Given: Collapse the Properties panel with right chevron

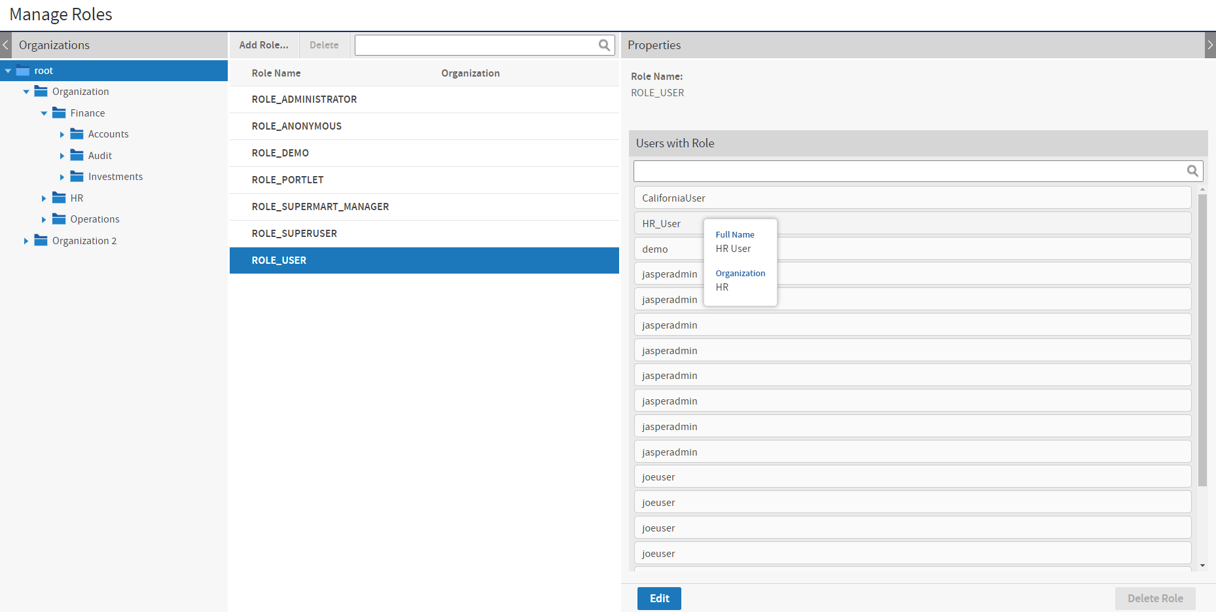Looking at the screenshot, I should coord(1210,45).
